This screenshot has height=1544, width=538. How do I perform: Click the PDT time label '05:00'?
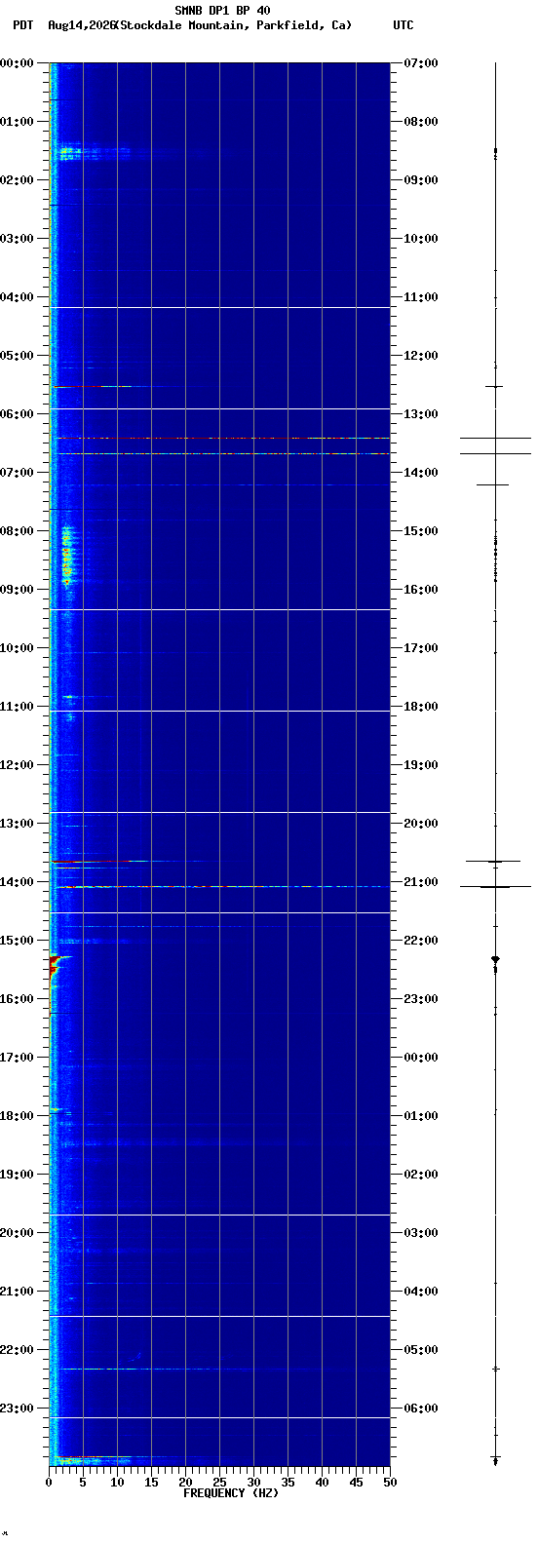point(18,356)
